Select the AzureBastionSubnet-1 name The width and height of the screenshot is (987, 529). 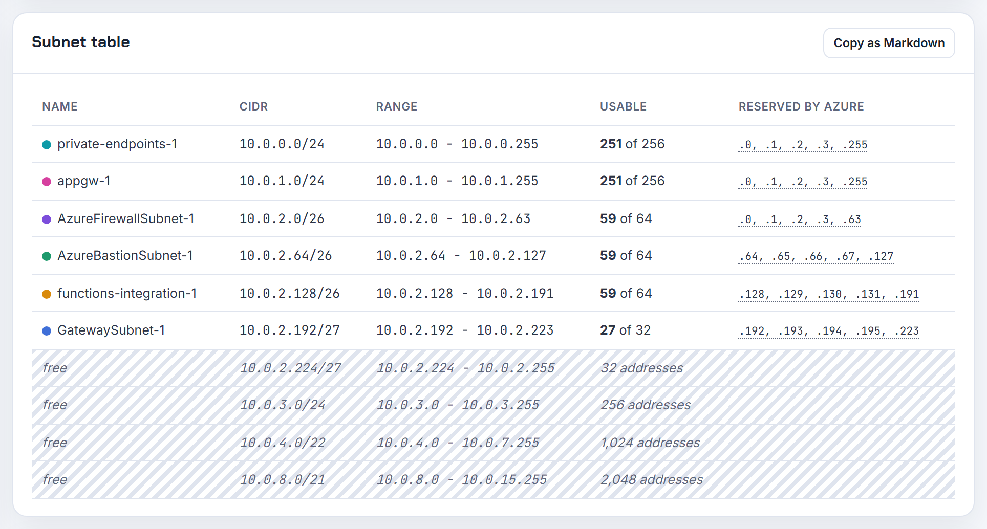coord(125,256)
